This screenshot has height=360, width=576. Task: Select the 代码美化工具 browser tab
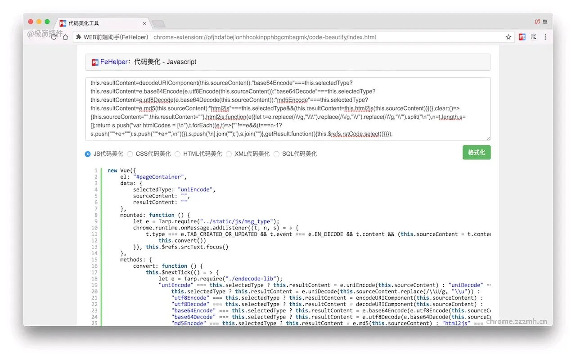point(103,23)
